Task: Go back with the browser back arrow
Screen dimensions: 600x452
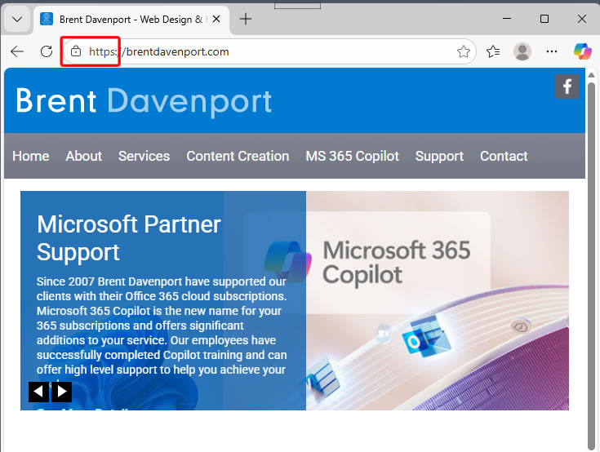Action: click(x=17, y=51)
